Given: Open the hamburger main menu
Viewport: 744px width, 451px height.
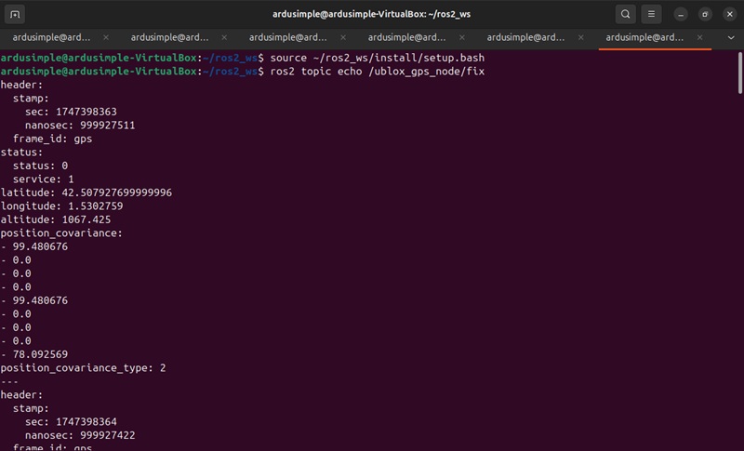Looking at the screenshot, I should (652, 14).
